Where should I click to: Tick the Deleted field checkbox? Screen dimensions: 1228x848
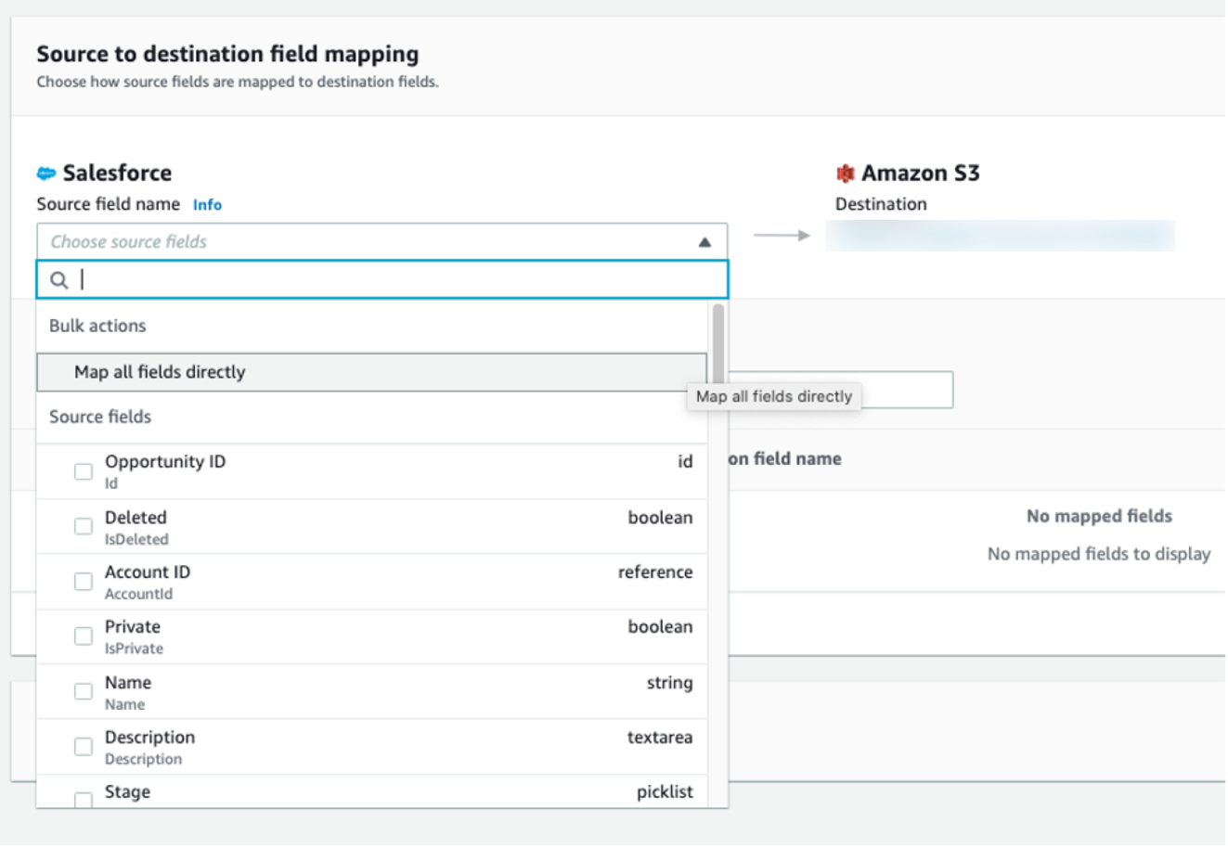[84, 526]
